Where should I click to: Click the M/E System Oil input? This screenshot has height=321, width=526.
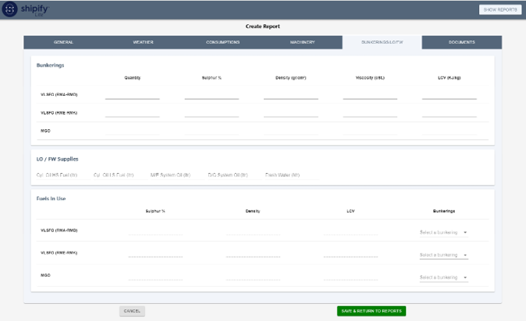point(170,175)
